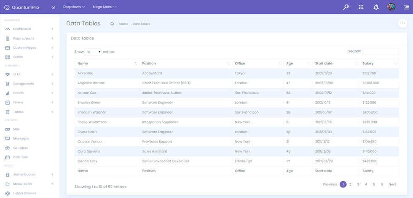Expand the UI Kit chevron

[x=52, y=74]
